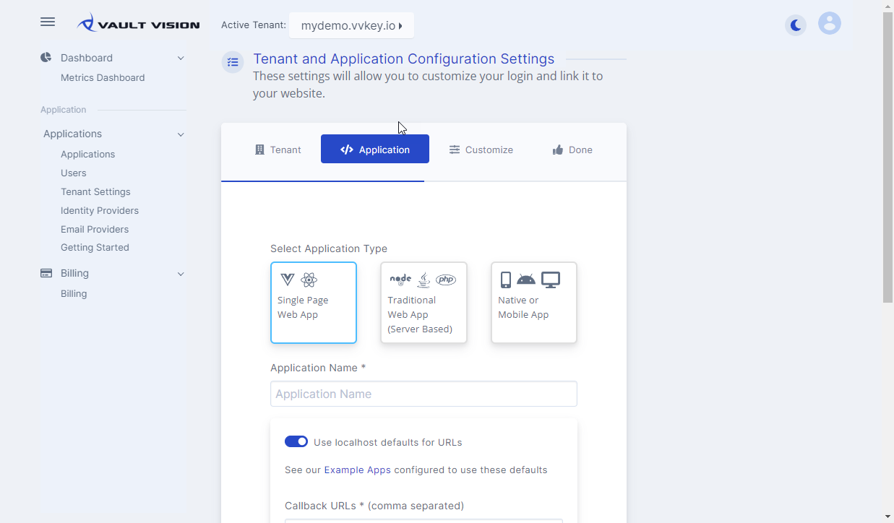894x523 pixels.
Task: Open Getting Started in sidebar
Action: (x=95, y=247)
